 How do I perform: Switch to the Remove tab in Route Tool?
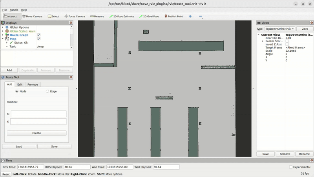coord(33,85)
